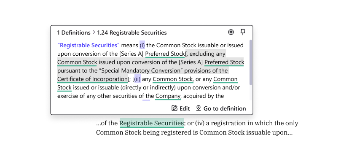Click underlined Common Stock after 'excluding any'
Viewport: 349px width, 162px height.
77,62
